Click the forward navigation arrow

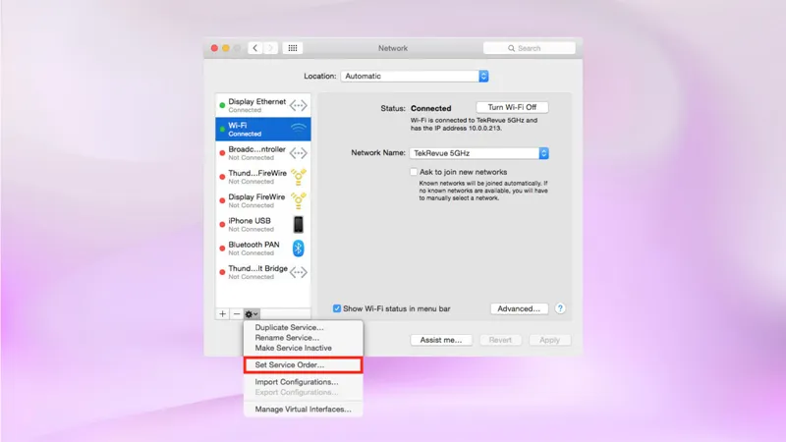[x=270, y=48]
